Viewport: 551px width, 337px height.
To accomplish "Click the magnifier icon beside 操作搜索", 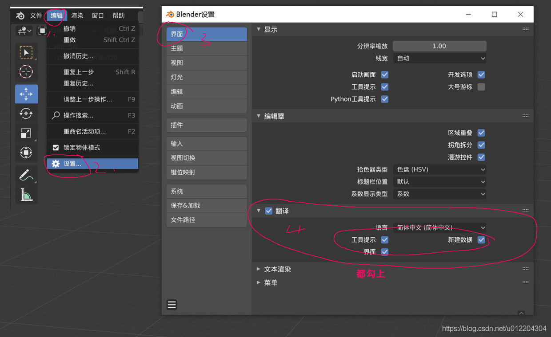I will 56,115.
